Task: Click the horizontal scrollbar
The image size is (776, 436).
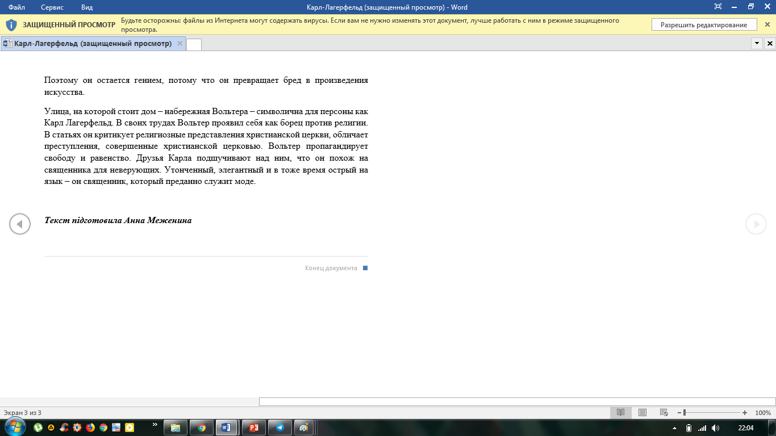Action: click(x=517, y=401)
